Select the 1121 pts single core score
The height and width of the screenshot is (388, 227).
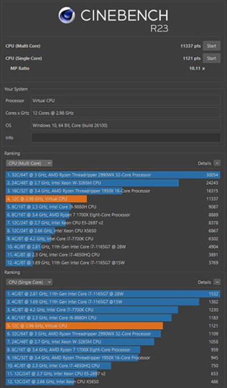point(191,59)
